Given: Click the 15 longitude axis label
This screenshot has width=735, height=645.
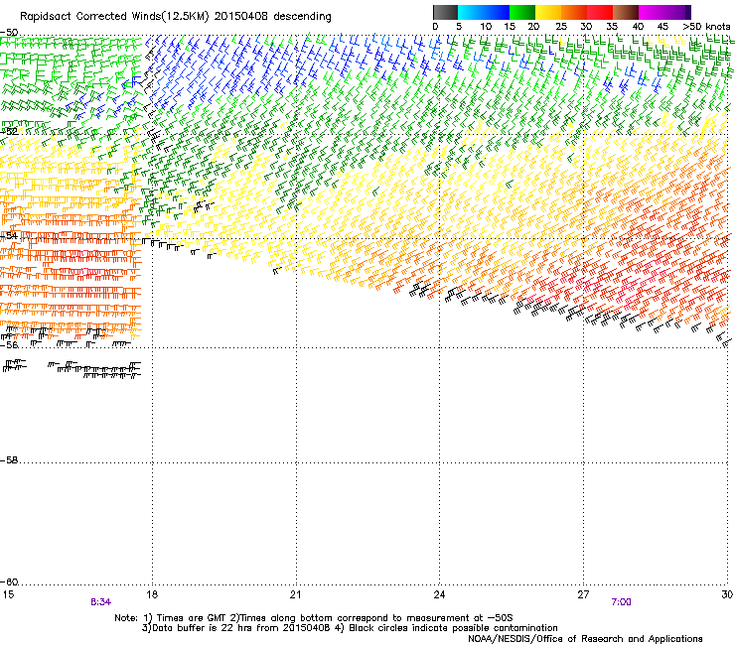Looking at the screenshot, I should (8, 594).
